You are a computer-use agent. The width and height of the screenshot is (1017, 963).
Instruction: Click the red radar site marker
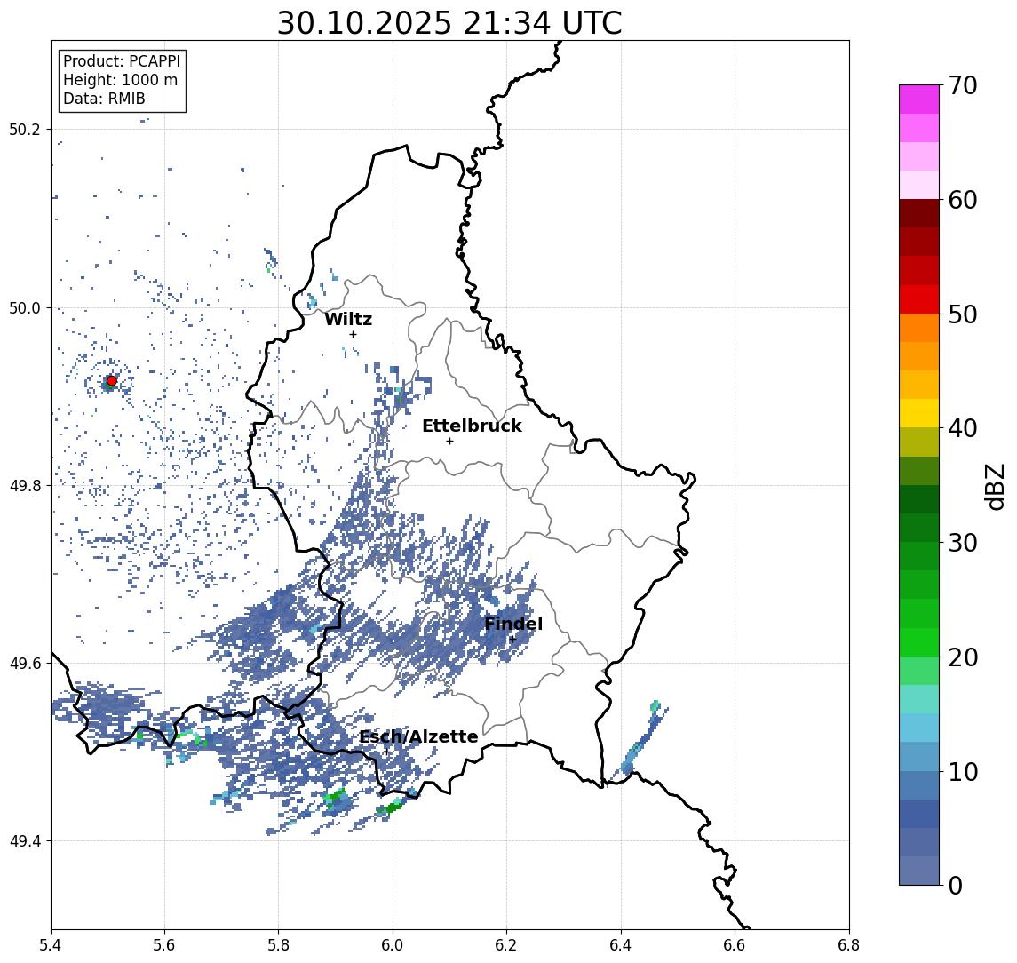[x=112, y=381]
